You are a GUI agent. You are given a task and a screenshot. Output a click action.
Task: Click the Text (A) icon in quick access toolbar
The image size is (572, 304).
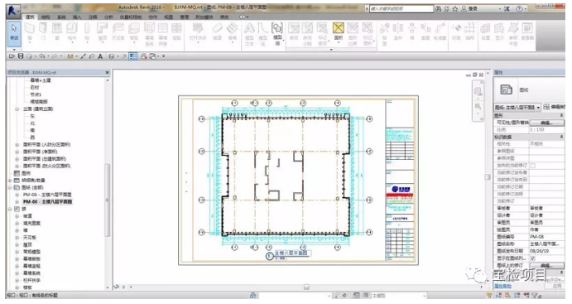tap(100, 56)
